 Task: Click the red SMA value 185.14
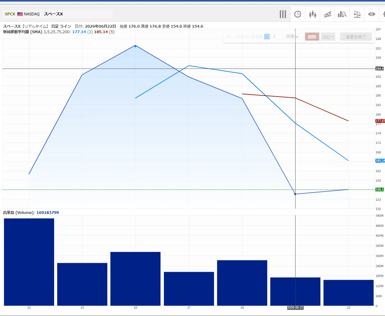[x=101, y=32]
